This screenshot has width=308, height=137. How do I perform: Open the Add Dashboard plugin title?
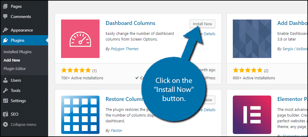pyautogui.click(x=292, y=23)
